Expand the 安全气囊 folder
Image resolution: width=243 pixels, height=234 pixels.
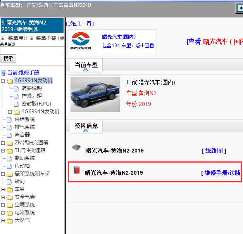[x=3, y=197]
